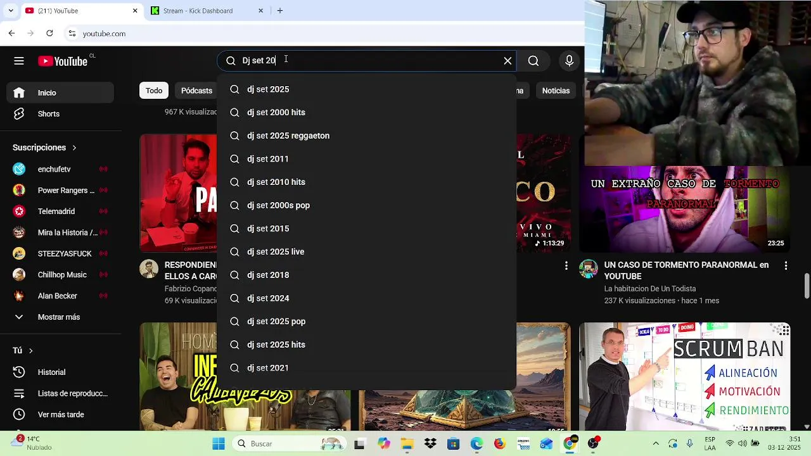This screenshot has height=456, width=811.
Task: Open the enchufetv channel subscription
Action: 61,169
